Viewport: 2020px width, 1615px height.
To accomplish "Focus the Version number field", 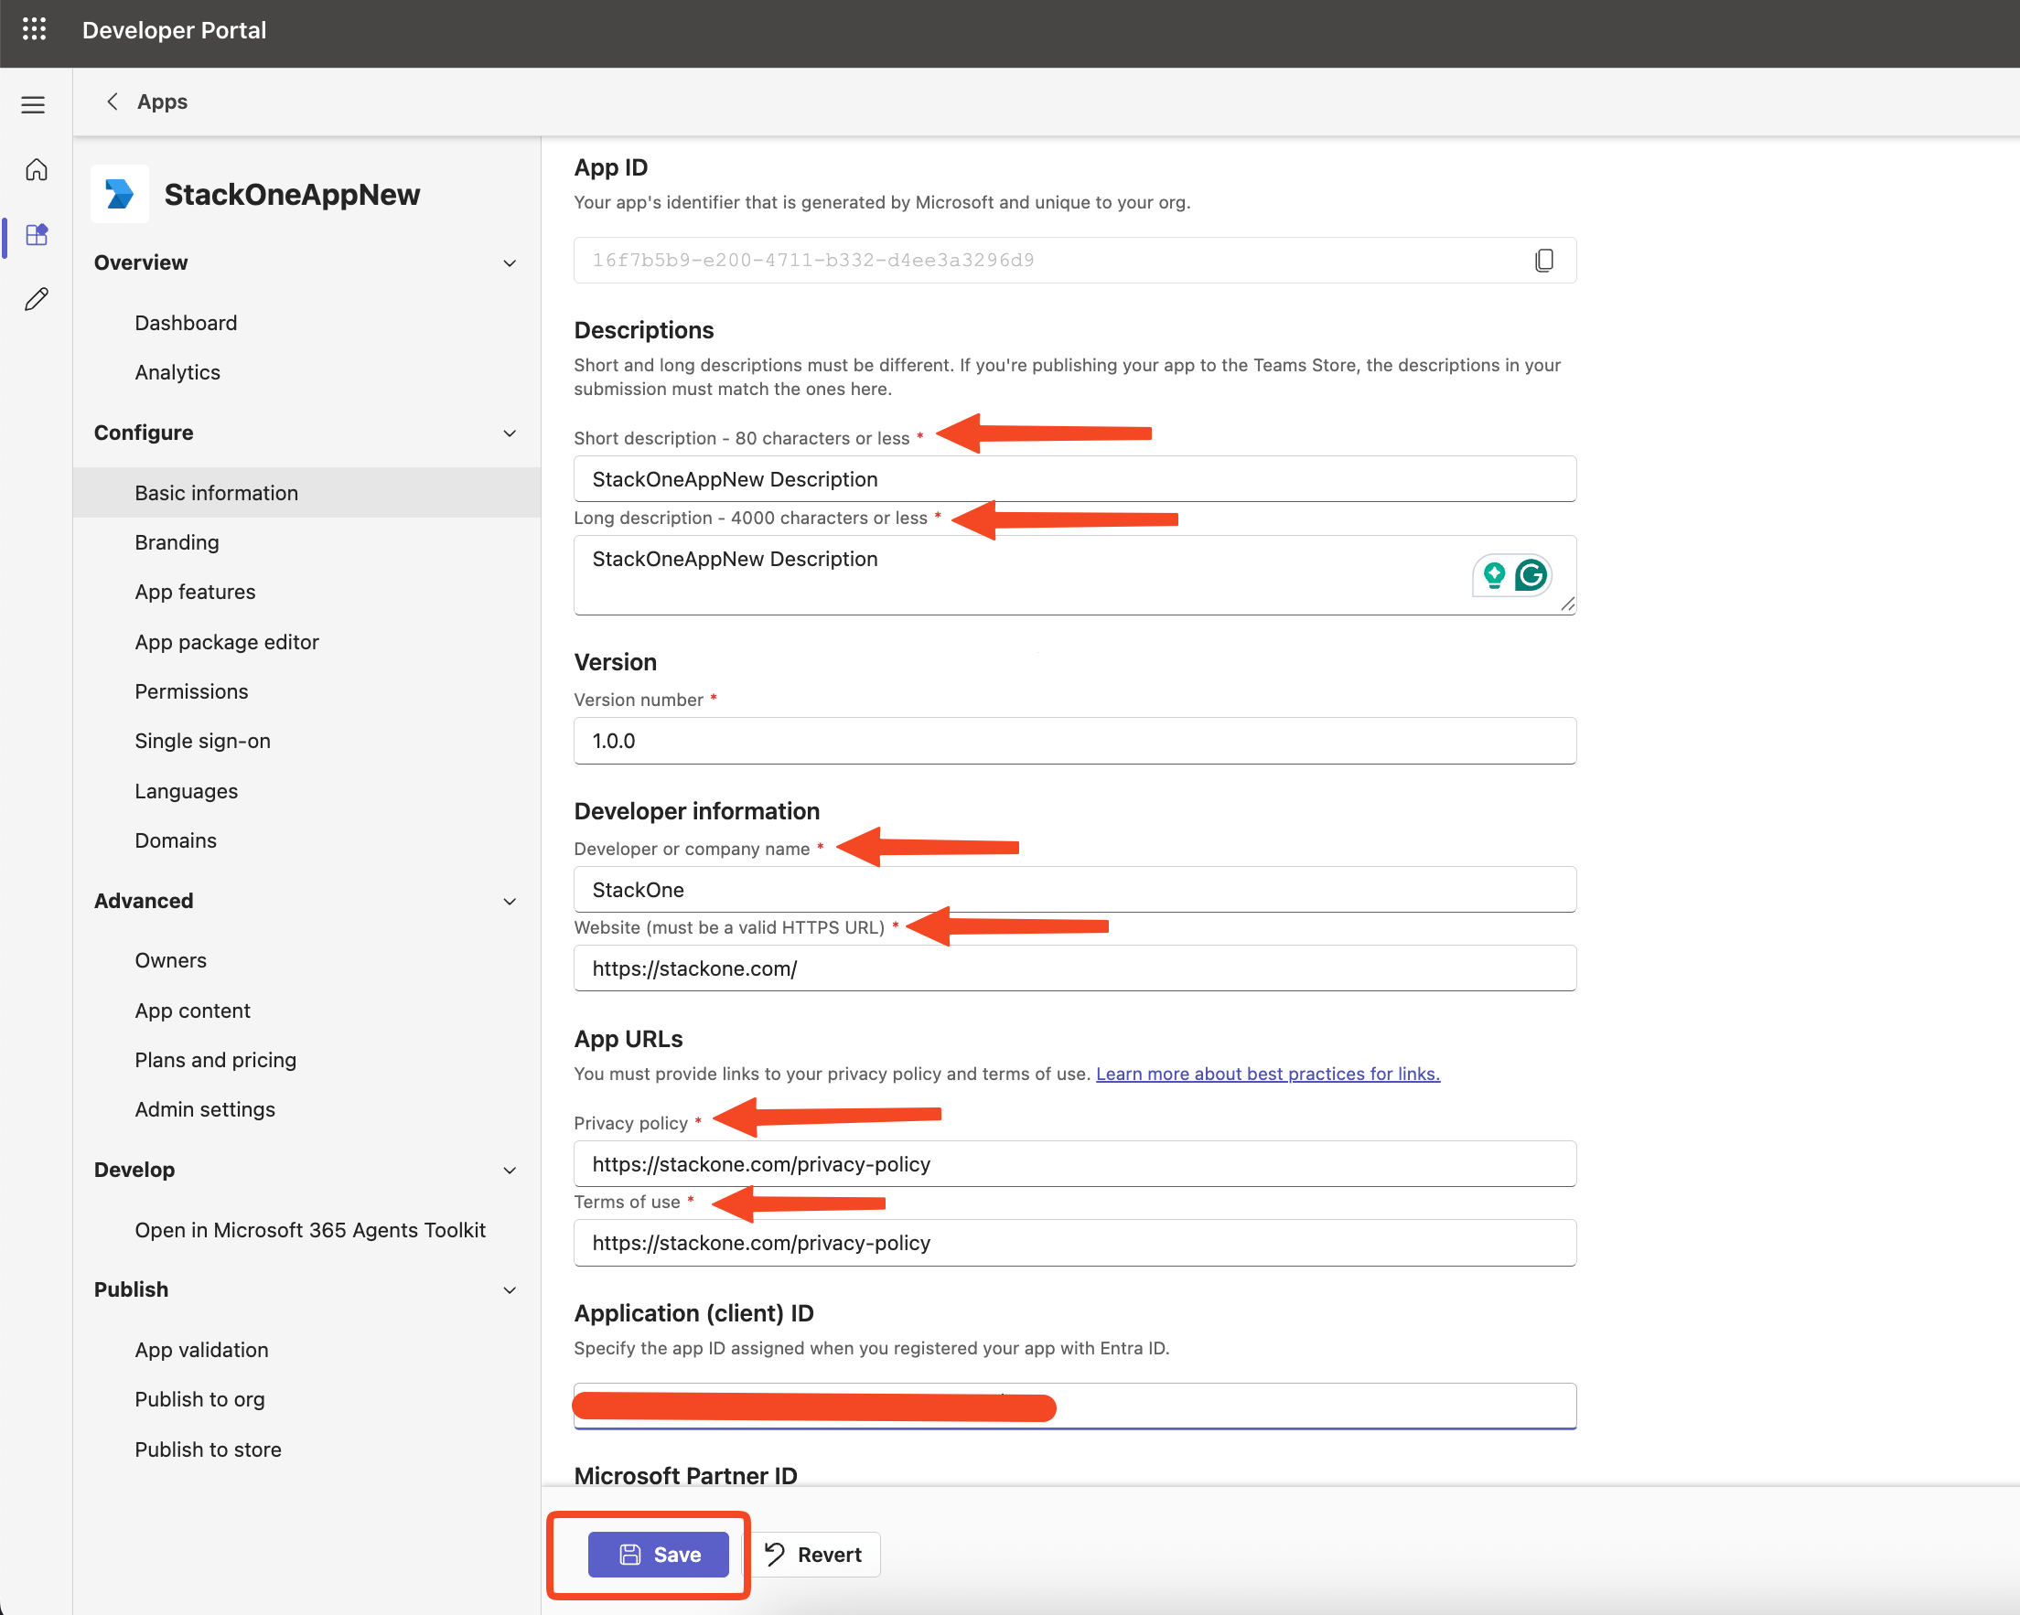I will 1075,741.
